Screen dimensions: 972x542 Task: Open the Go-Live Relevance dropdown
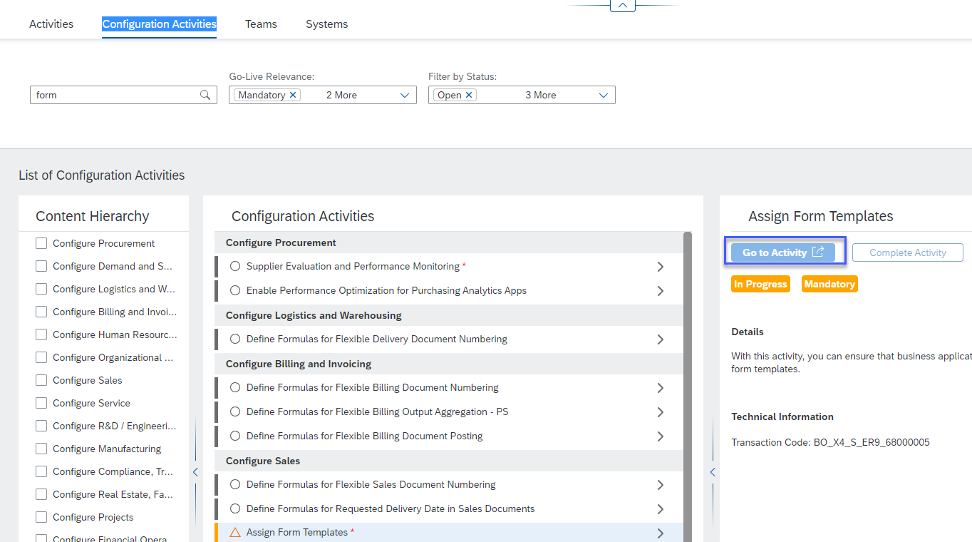click(404, 94)
